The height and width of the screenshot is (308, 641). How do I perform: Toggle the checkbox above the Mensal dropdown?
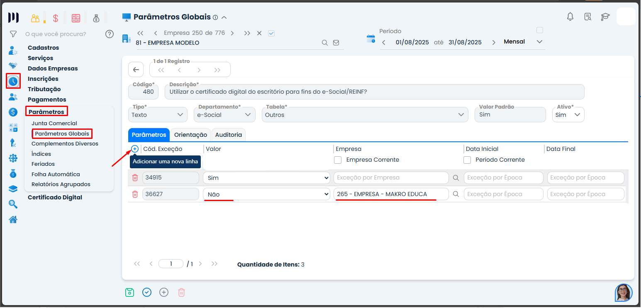point(540,30)
